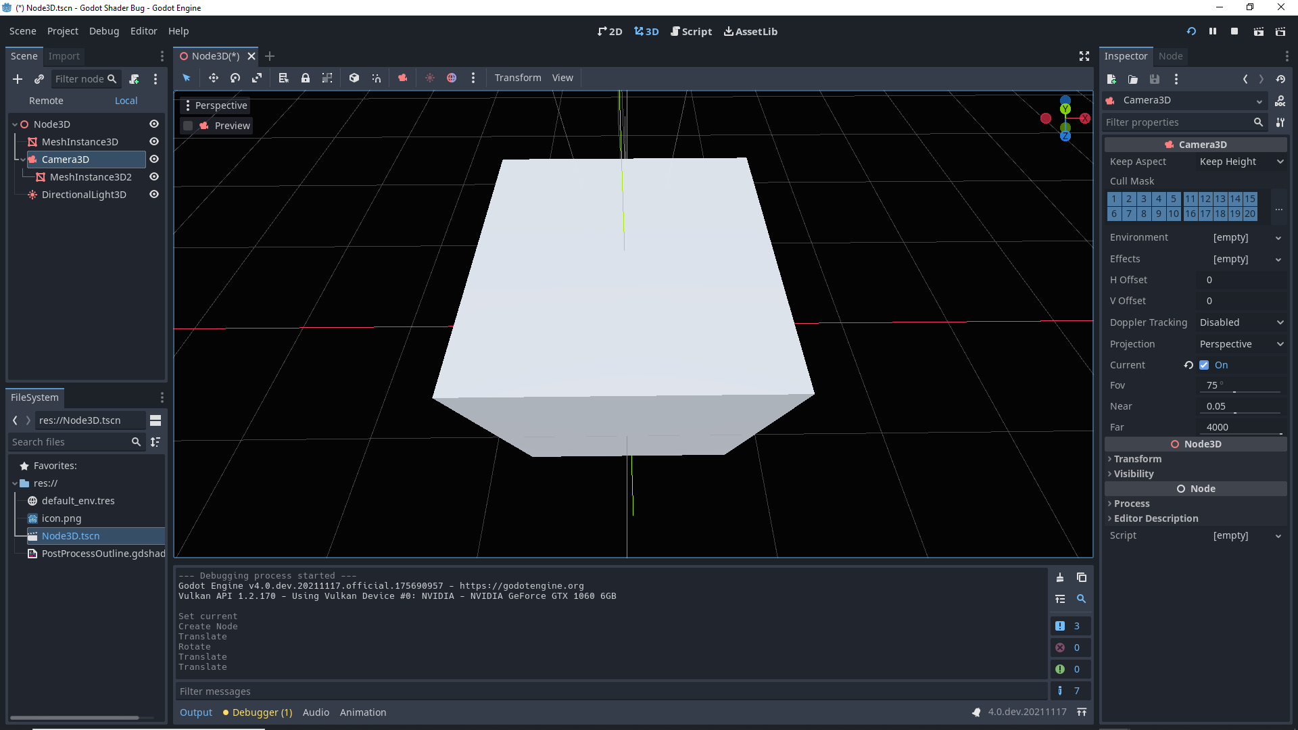Toggle the camera Preview checkbox
Viewport: 1298px width, 730px height.
188,125
